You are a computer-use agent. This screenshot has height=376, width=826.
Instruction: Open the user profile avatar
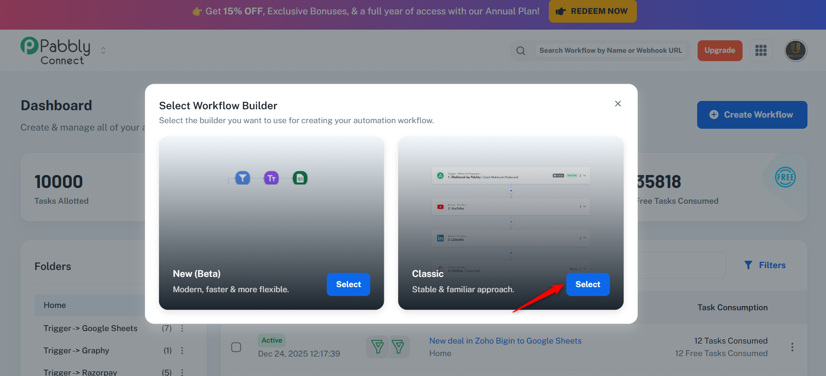[795, 50]
